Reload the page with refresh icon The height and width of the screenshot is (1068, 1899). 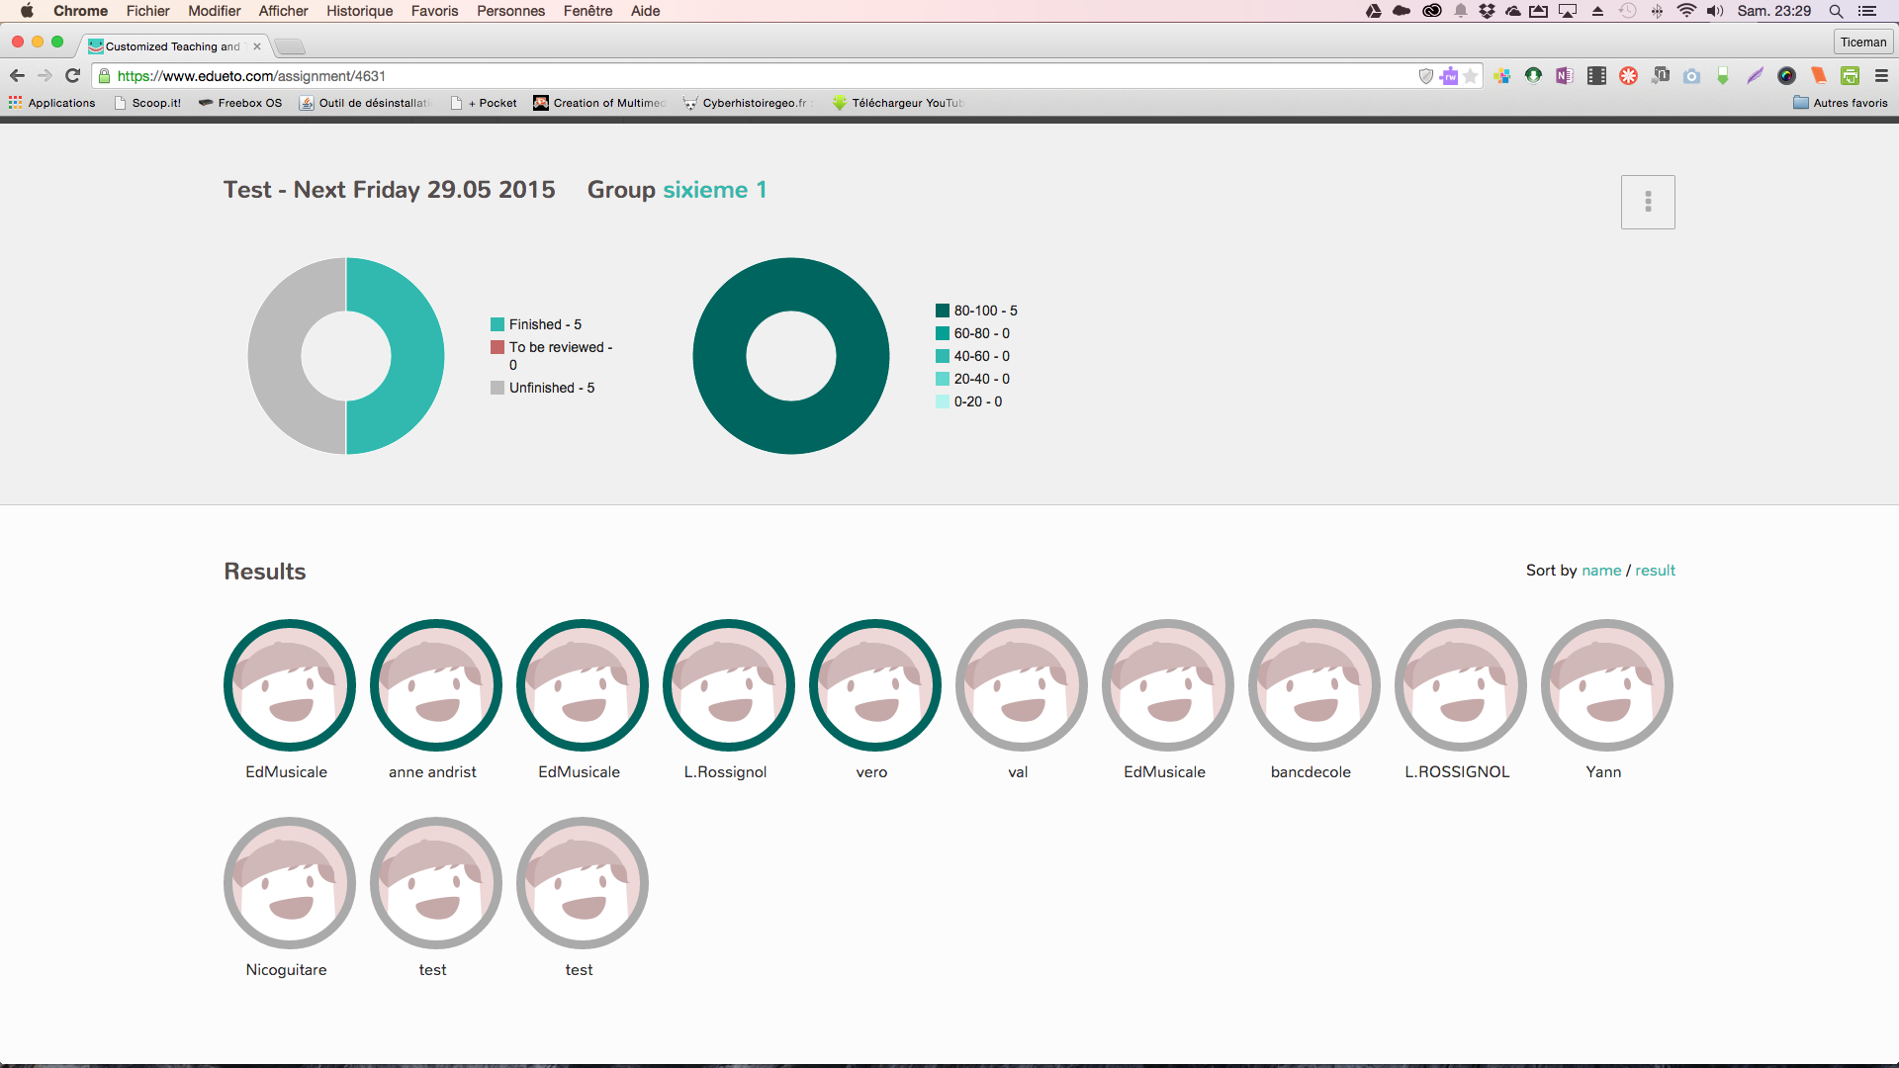tap(72, 76)
